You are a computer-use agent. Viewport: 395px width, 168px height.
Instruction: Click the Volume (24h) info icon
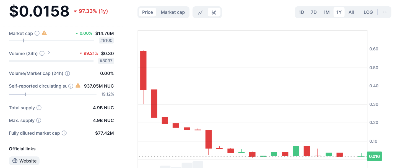(x=42, y=53)
